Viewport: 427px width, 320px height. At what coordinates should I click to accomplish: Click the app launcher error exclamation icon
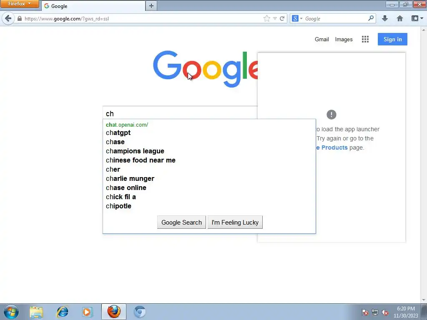[332, 115]
